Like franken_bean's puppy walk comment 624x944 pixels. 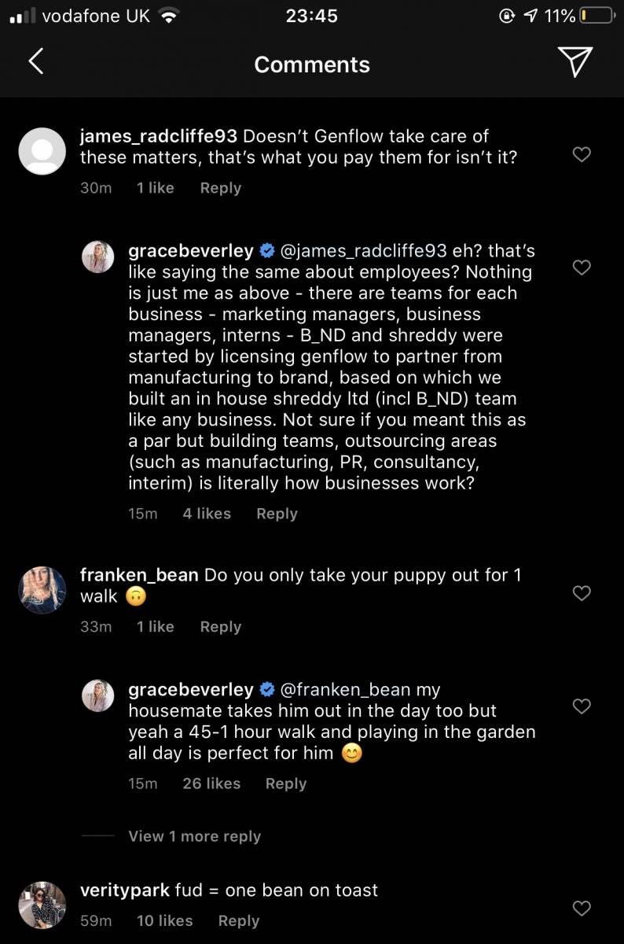point(582,593)
